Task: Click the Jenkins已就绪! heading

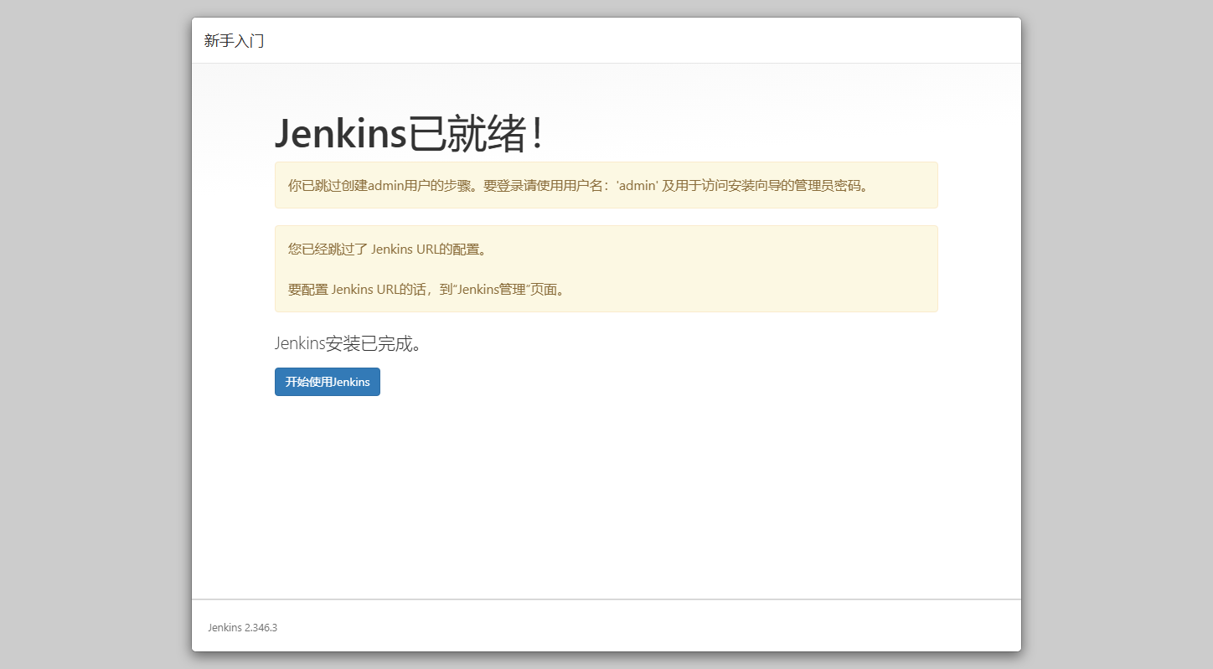Action: (x=410, y=134)
